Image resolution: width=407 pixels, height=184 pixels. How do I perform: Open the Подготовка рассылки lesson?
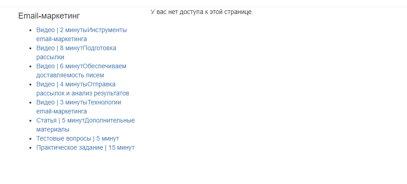76,52
